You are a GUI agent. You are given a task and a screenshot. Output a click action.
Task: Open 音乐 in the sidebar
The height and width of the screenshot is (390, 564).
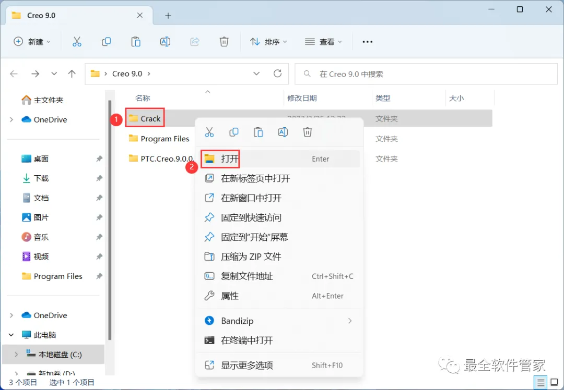(x=36, y=237)
